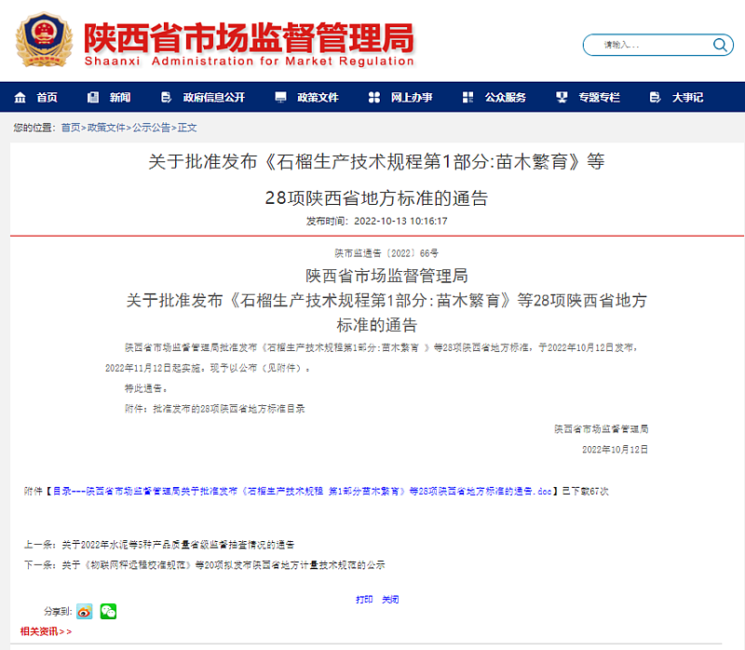
Task: Click the icon beside 政府信息公开
Action: [x=167, y=98]
